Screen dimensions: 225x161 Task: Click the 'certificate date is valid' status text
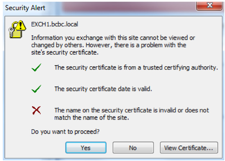click(103, 89)
